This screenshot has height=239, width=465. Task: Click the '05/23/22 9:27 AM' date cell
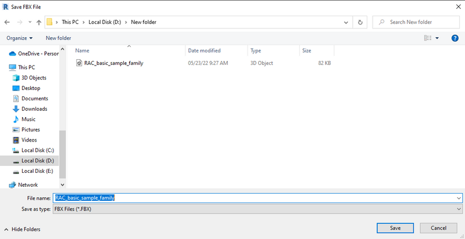pos(208,63)
